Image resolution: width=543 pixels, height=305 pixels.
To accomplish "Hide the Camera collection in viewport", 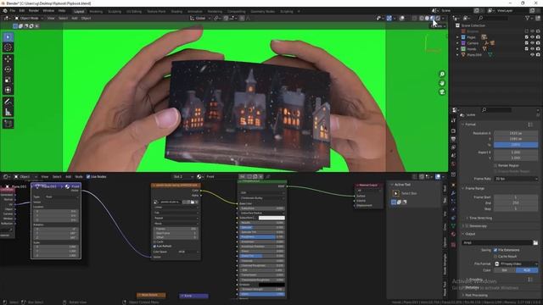I will point(532,43).
